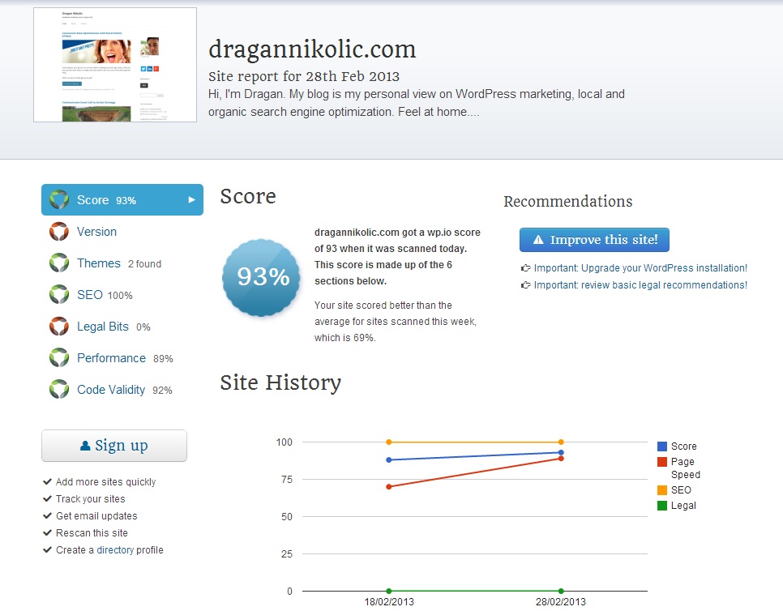Click the Themes section ring icon
783x611 pixels.
[x=58, y=263]
